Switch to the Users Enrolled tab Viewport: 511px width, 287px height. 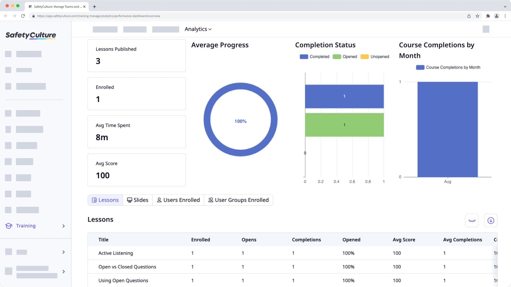[x=178, y=200]
